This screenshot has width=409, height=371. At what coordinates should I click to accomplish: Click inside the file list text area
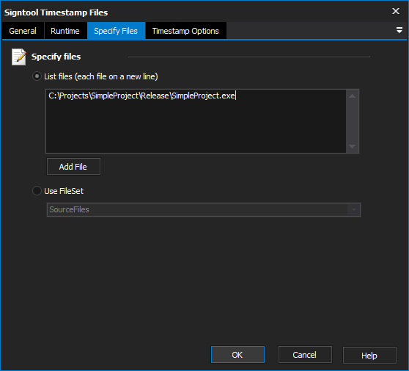coord(196,121)
